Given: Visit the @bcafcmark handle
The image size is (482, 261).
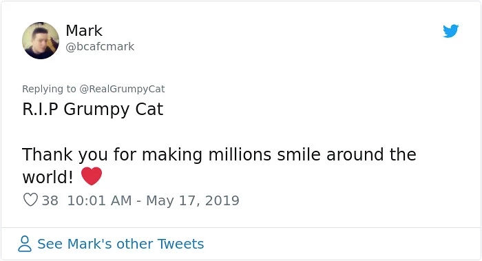Looking at the screenshot, I should click(x=100, y=47).
